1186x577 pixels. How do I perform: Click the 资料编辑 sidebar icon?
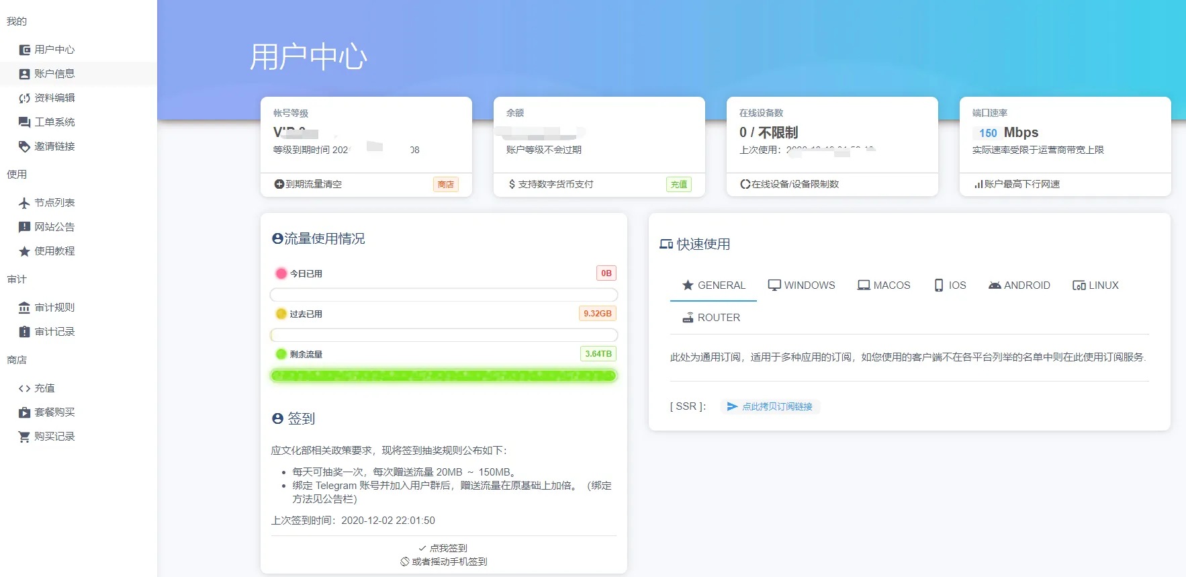click(25, 98)
